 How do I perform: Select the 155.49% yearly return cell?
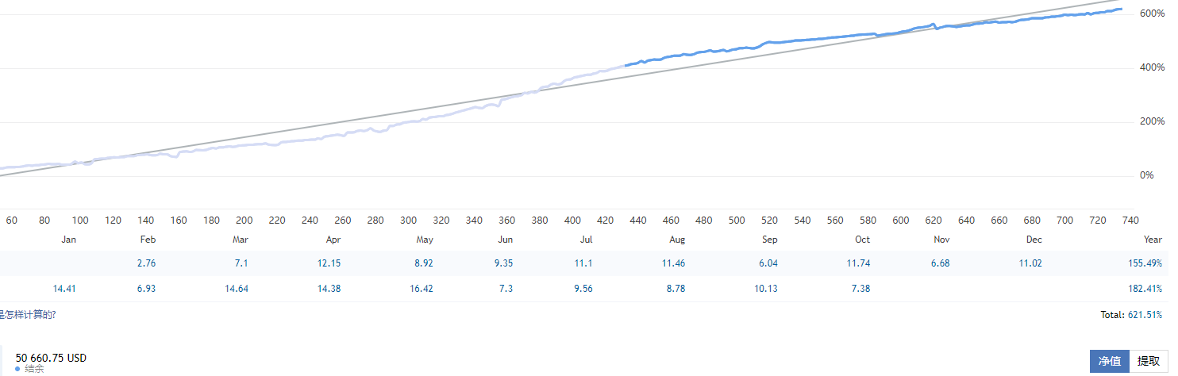[x=1144, y=263]
